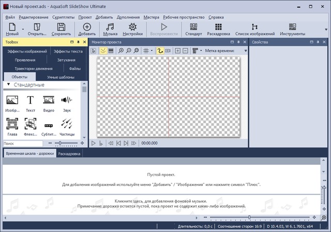This screenshot has width=331, height=232.
Task: Switch to Storyboard (Раскадровка) layout in toolbar
Action: coord(218,29)
